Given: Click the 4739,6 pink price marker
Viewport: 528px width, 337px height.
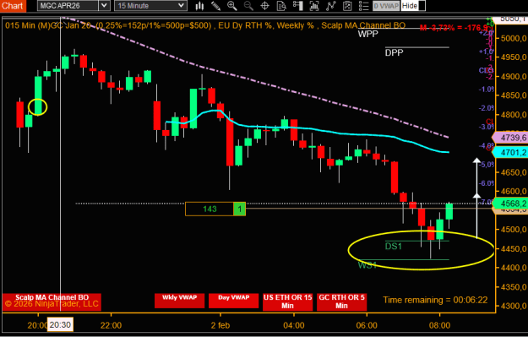Looking at the screenshot, I should tap(510, 138).
